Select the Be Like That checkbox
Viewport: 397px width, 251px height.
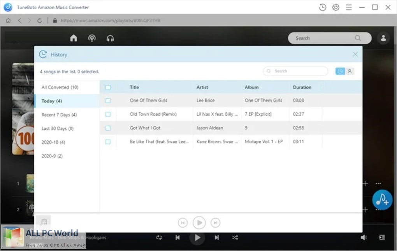pos(108,142)
